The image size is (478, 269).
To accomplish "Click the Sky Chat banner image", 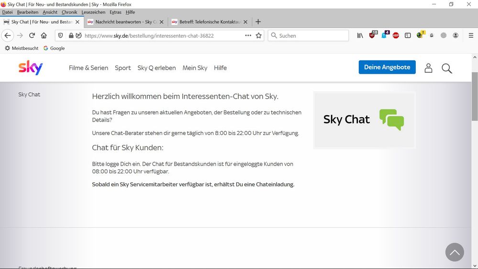I will [x=364, y=120].
